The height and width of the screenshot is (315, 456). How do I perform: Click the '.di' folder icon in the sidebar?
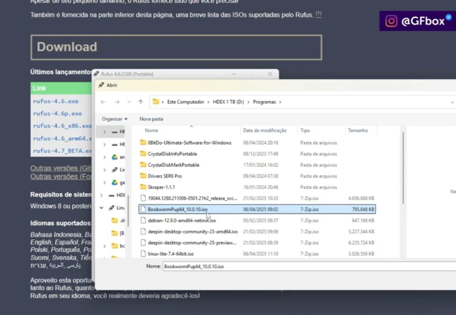tap(114, 221)
